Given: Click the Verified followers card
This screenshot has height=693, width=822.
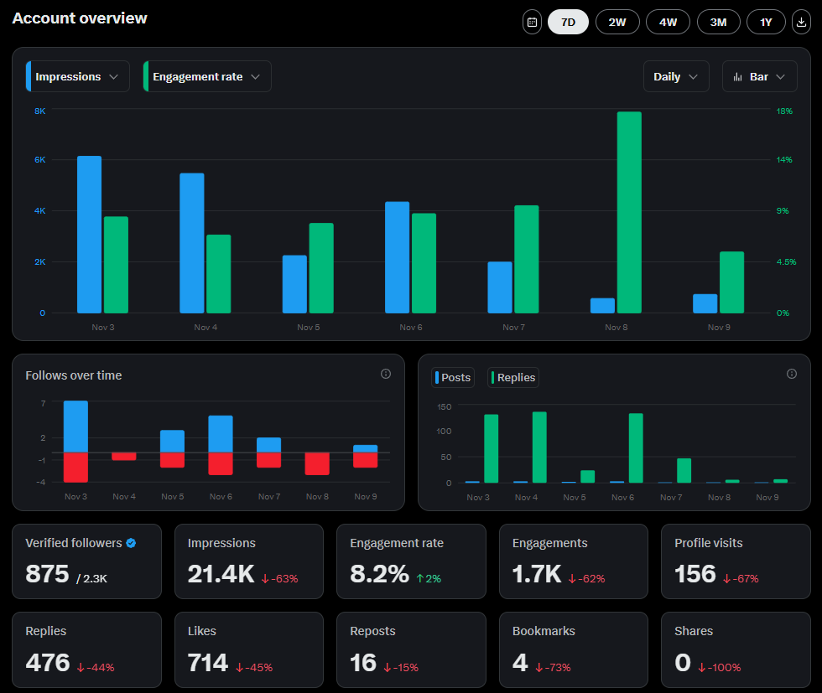Looking at the screenshot, I should click(86, 561).
